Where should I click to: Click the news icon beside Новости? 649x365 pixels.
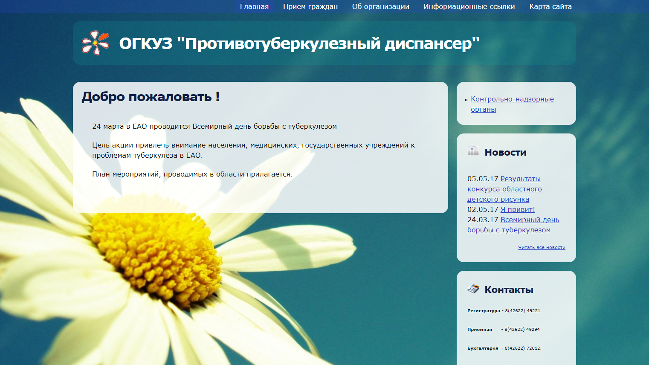coord(473,151)
